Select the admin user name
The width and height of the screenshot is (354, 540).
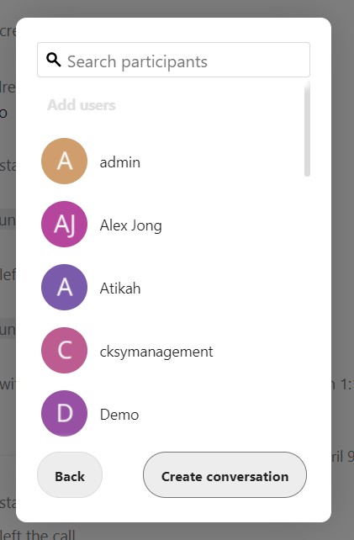(120, 162)
